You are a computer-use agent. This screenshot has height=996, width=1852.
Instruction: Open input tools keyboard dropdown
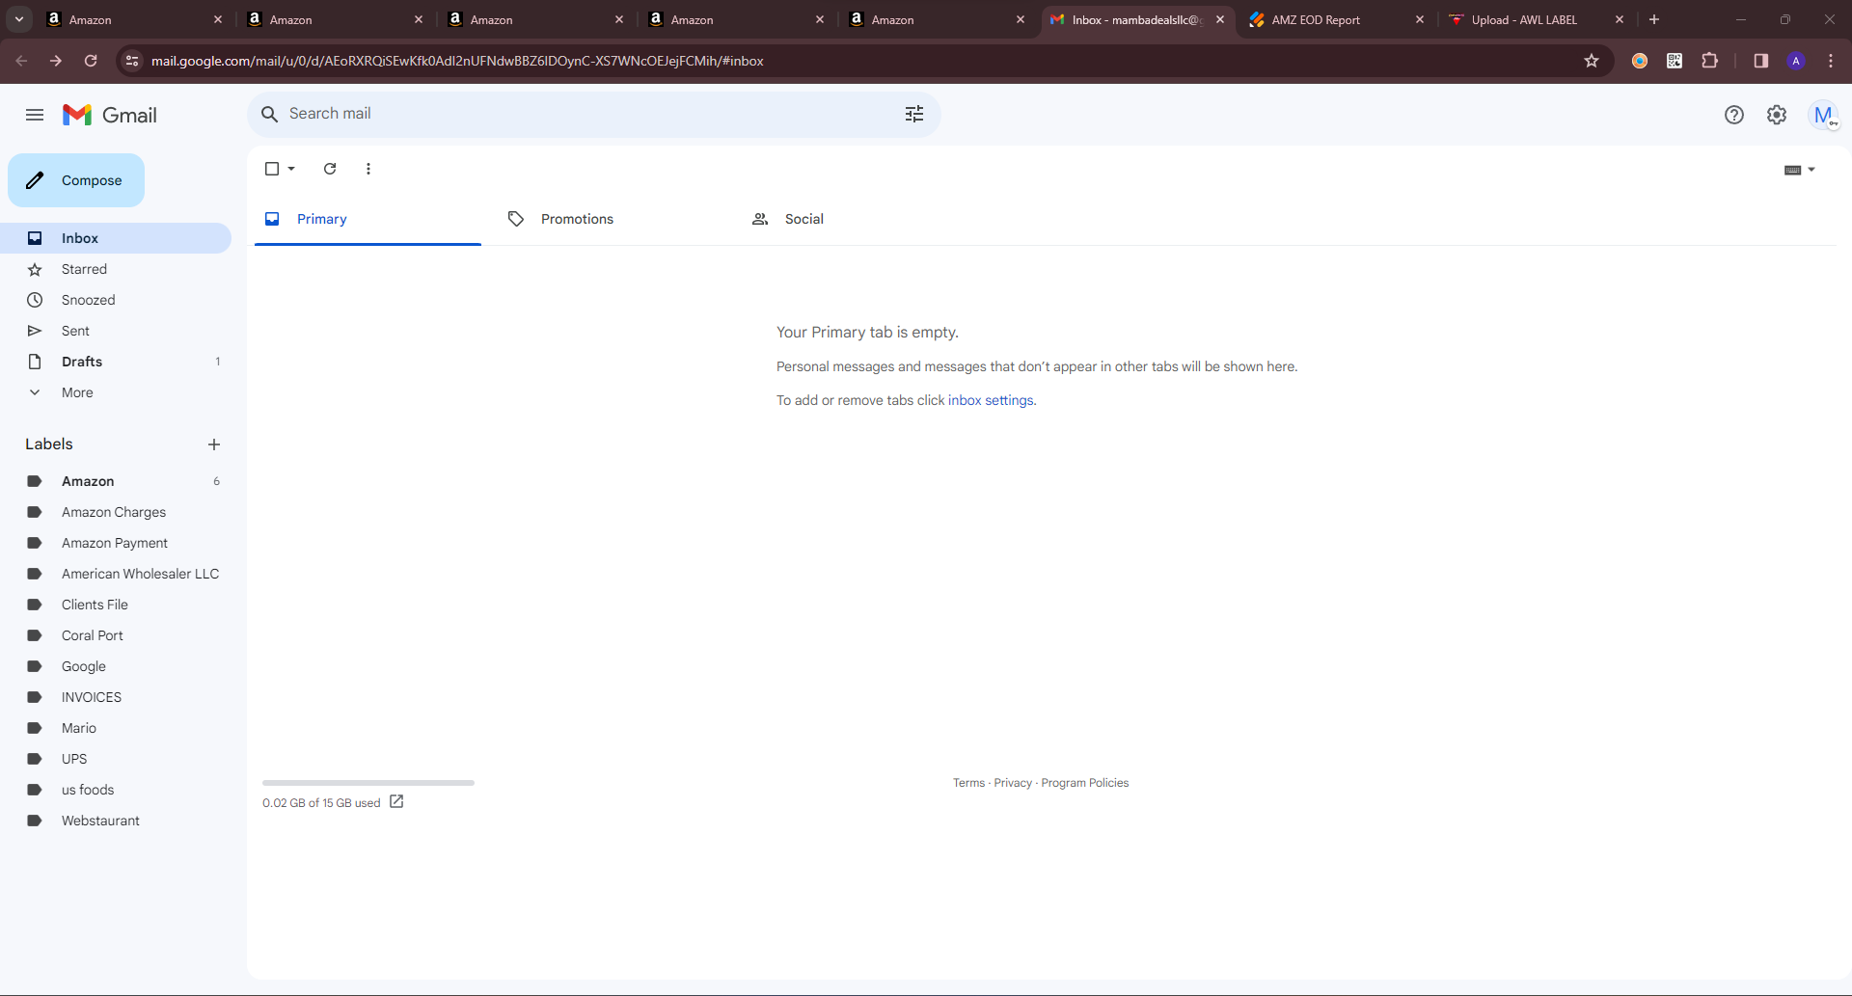(x=1800, y=170)
